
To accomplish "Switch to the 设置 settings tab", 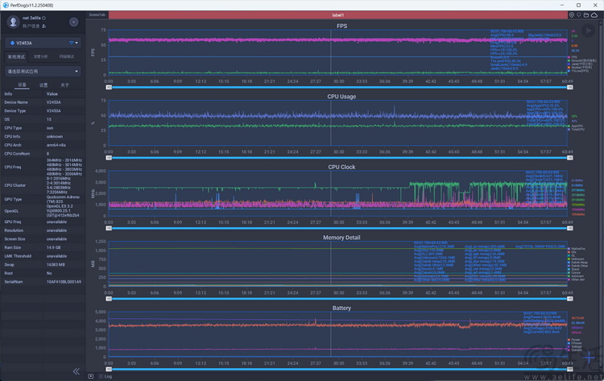I will [43, 85].
